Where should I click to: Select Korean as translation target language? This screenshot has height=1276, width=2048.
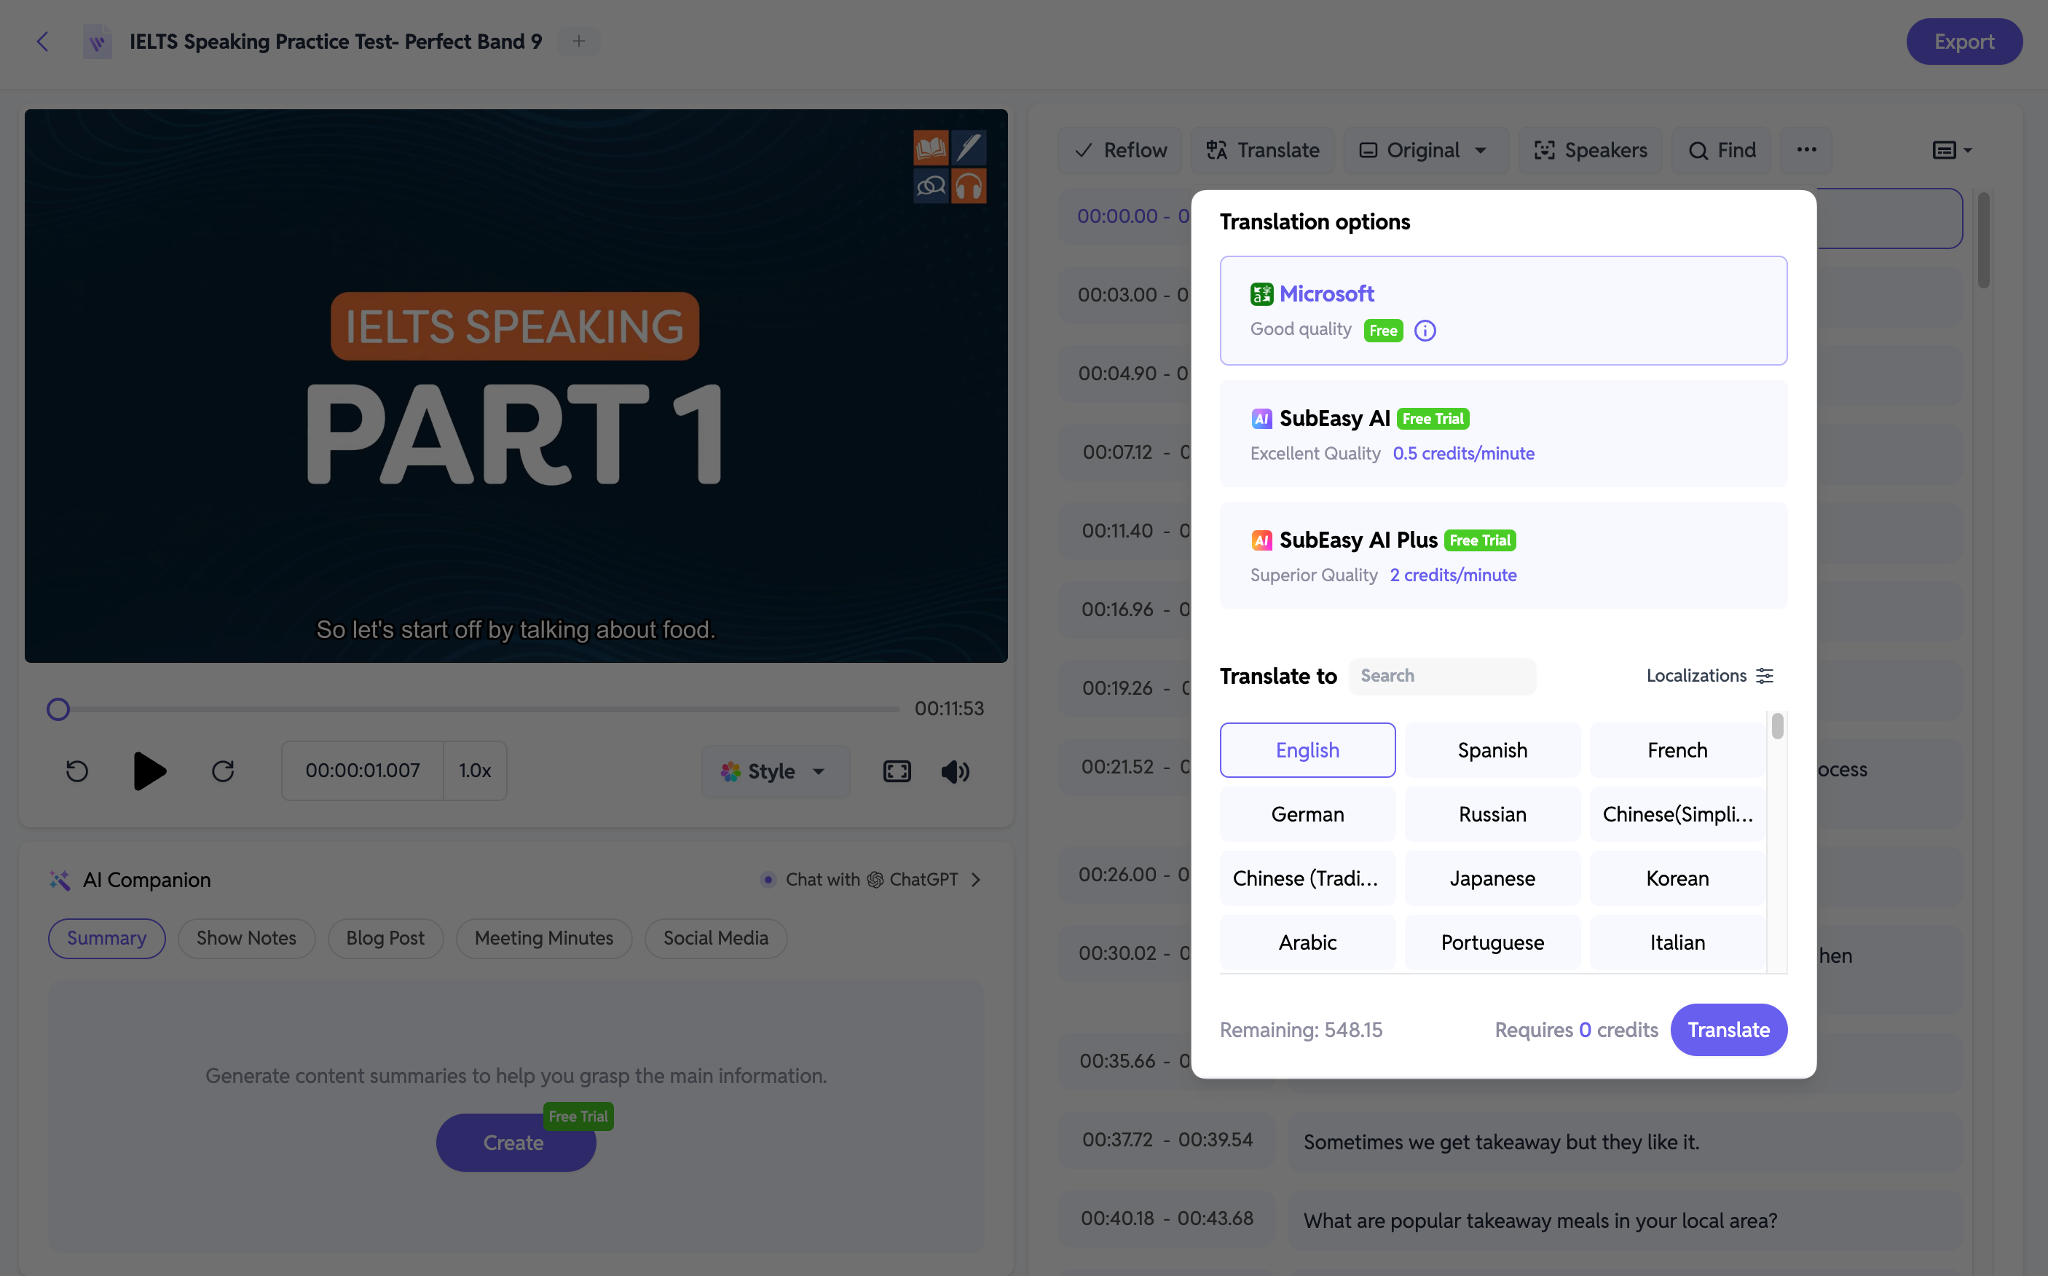(x=1677, y=878)
